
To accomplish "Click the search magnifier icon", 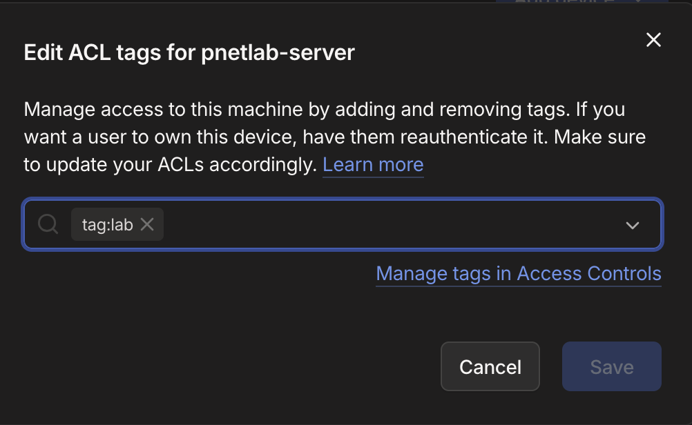I will pos(48,224).
